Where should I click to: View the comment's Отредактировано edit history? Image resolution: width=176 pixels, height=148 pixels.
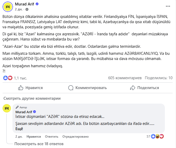click(75, 137)
